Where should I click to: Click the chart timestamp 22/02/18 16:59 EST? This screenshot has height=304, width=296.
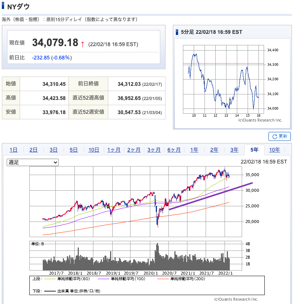[x=264, y=162]
